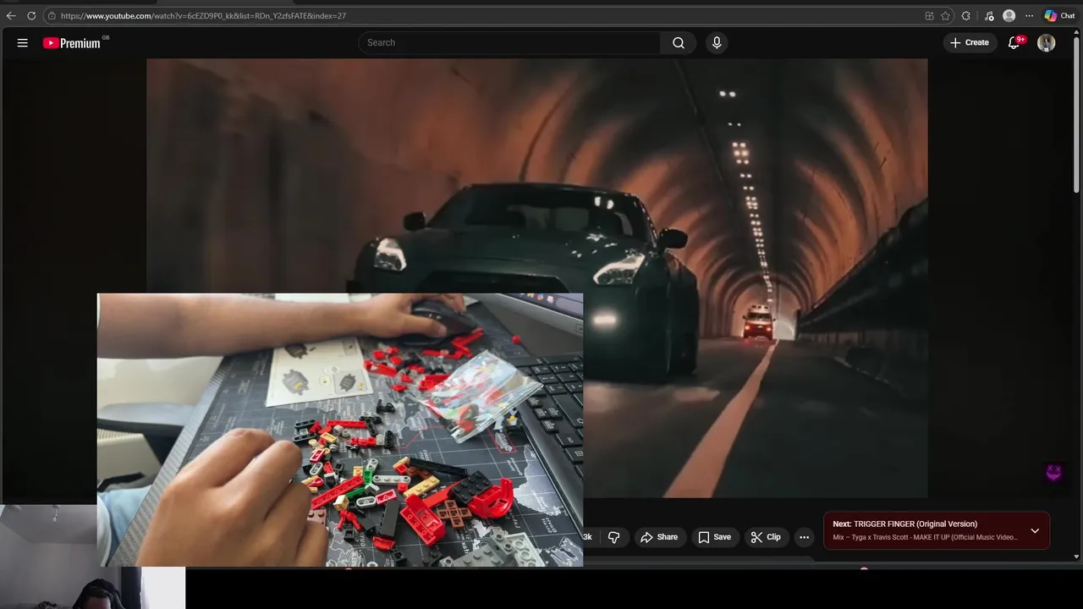
Task: Start voice search with the microphone icon
Action: 717,42
